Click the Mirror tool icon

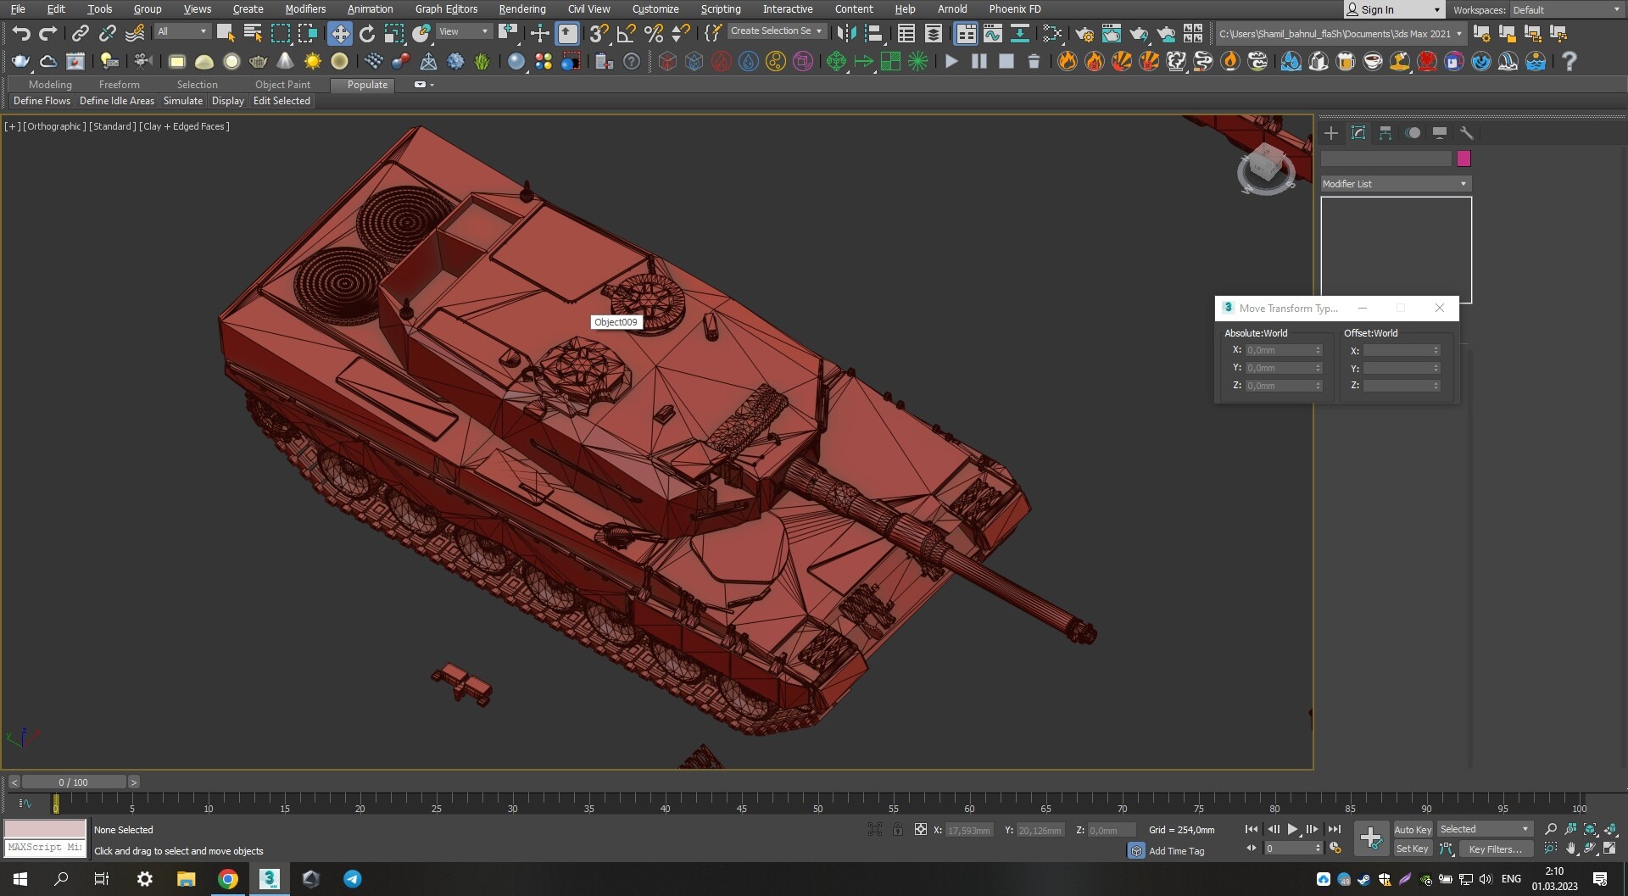(845, 32)
